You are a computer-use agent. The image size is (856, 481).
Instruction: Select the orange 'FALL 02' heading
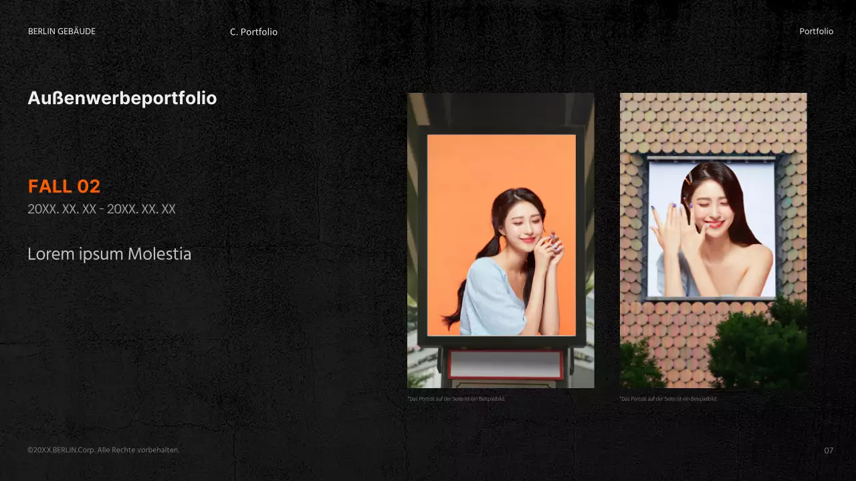pos(64,186)
